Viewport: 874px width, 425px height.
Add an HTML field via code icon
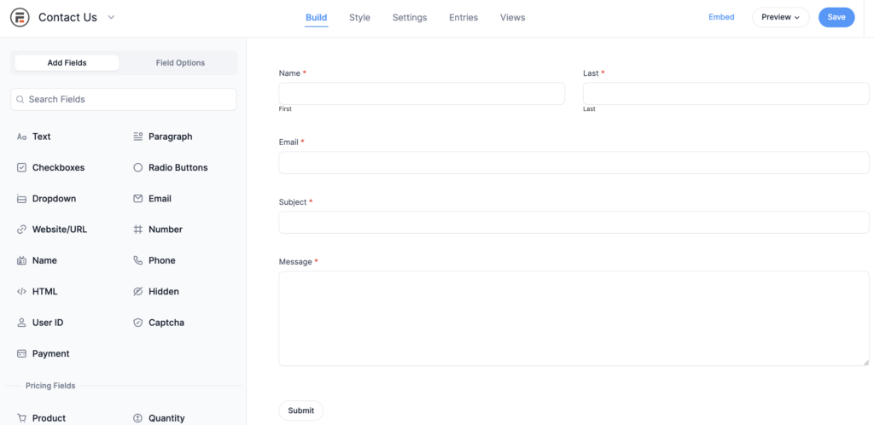21,291
